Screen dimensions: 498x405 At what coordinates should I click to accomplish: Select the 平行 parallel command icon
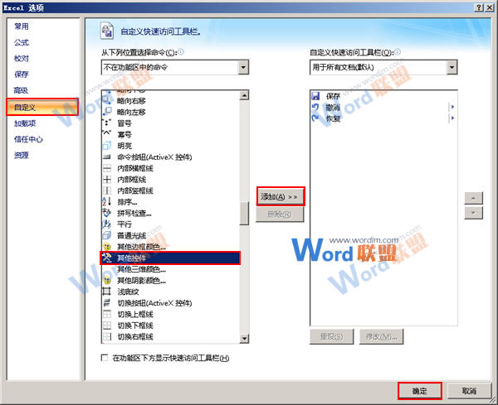pyautogui.click(x=107, y=224)
